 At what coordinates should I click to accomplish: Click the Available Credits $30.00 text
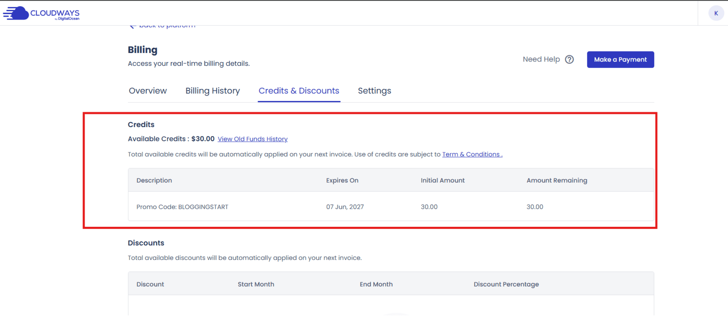click(171, 139)
